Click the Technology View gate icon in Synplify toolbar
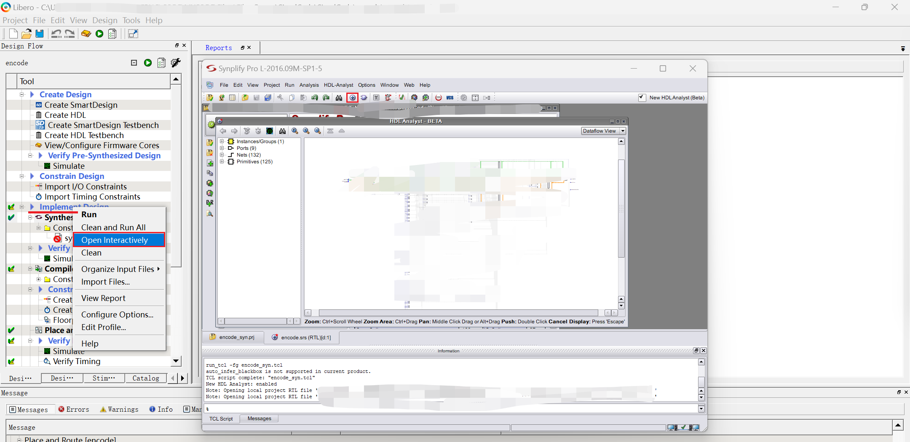The image size is (910, 442). 364,98
